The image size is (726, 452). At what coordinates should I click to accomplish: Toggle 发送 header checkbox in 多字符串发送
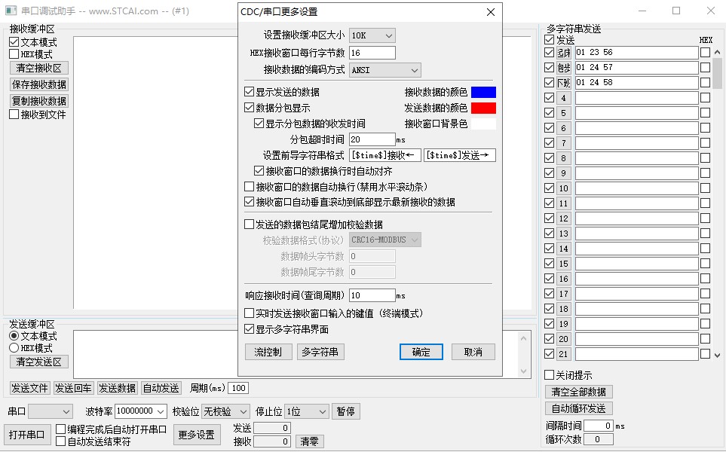(549, 40)
